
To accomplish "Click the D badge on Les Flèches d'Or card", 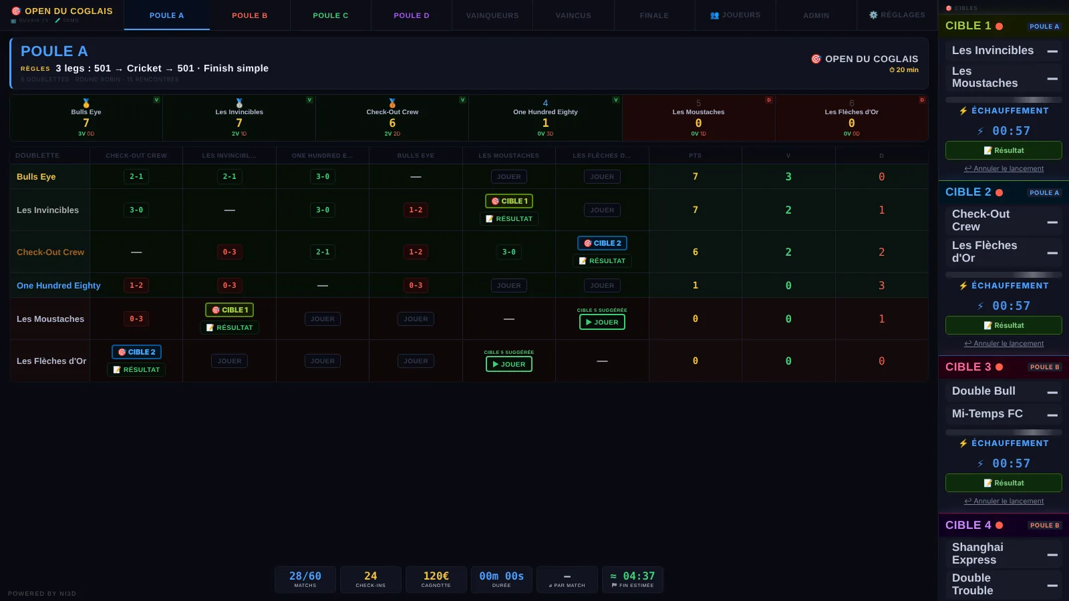I will coord(921,99).
